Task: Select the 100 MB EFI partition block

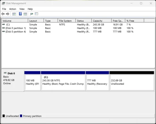Action: (x=32, y=81)
